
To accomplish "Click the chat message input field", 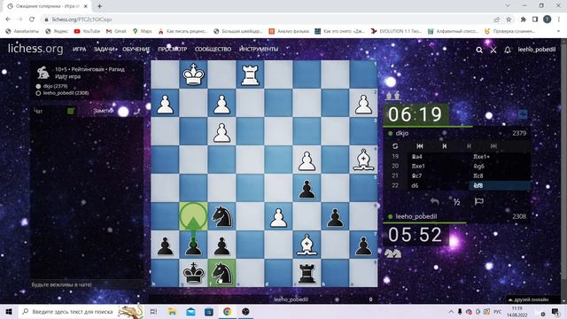I will [x=87, y=284].
